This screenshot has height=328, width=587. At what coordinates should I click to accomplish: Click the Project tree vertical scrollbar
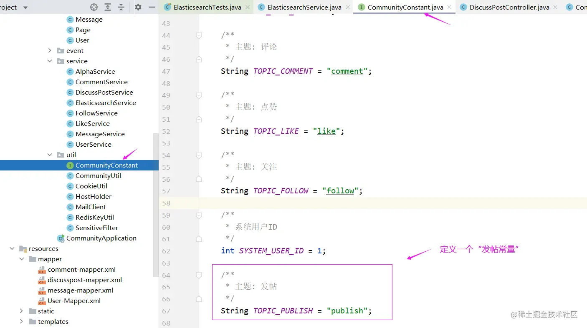coord(156,205)
